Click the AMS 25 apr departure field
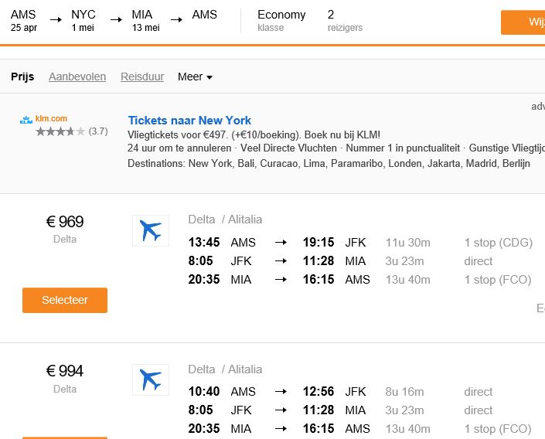The image size is (545, 439). [24, 20]
